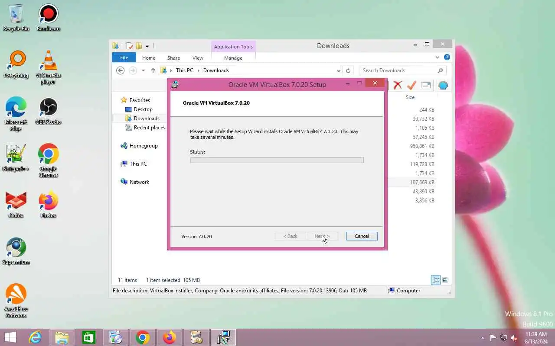Click the Explorer Back navigation arrow
This screenshot has width=555, height=346.
click(121, 70)
